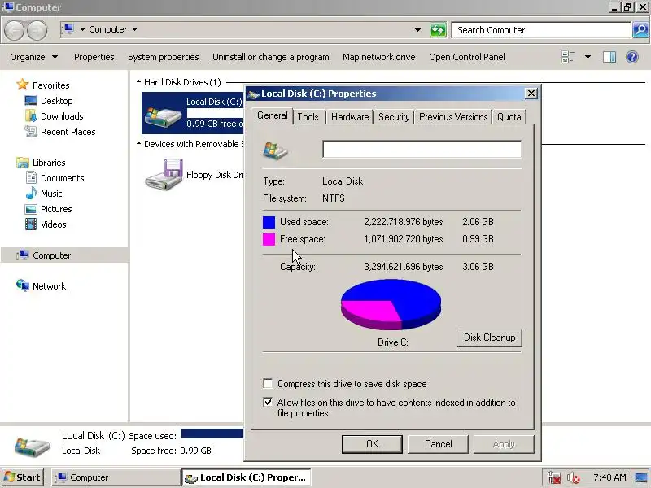Viewport: 651px width, 488px height.
Task: Click the Show Desktop tray icon
Action: click(x=641, y=477)
